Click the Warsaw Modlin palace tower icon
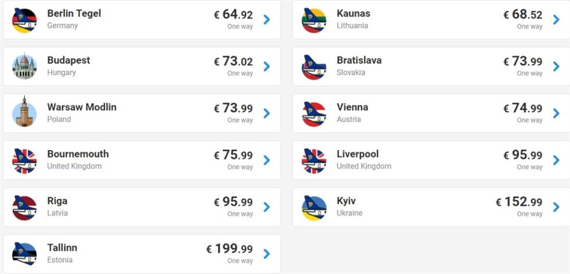The image size is (570, 274). coord(24,112)
